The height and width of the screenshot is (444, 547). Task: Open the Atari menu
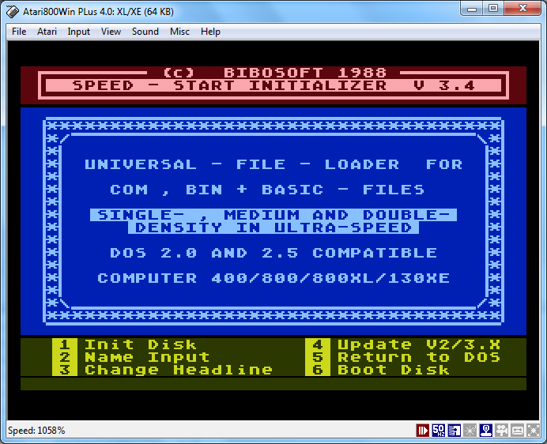click(47, 32)
